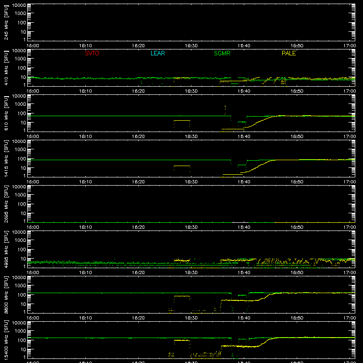Screen dimensions: 363x363
Task: Select the 15400 MHz [SFU] axis title
Action: coord(6,340)
